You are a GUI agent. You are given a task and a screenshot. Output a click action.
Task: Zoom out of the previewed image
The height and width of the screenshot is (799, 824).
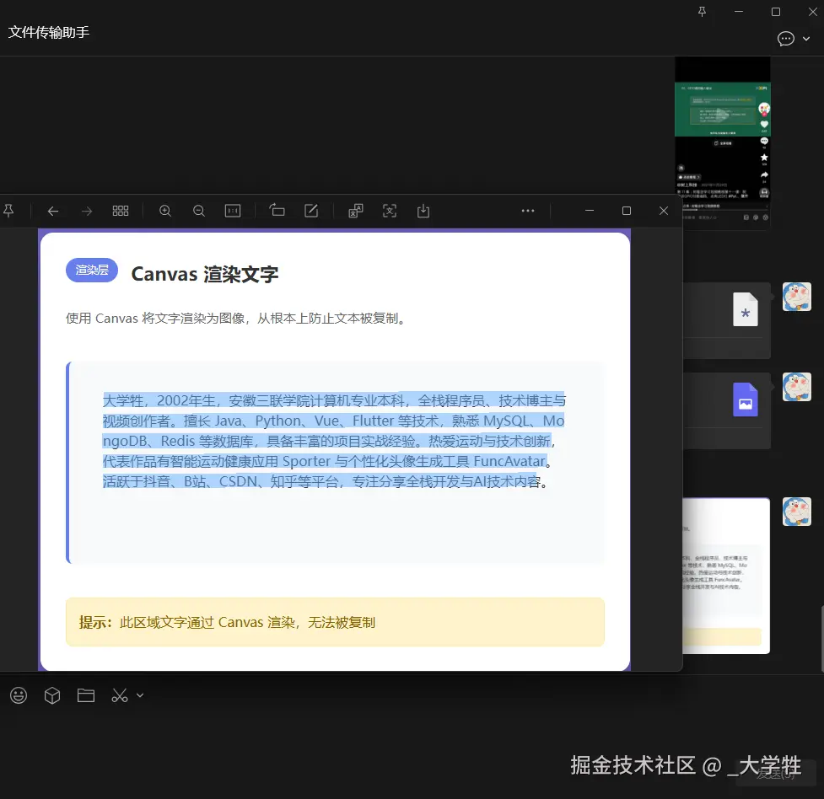(x=199, y=211)
